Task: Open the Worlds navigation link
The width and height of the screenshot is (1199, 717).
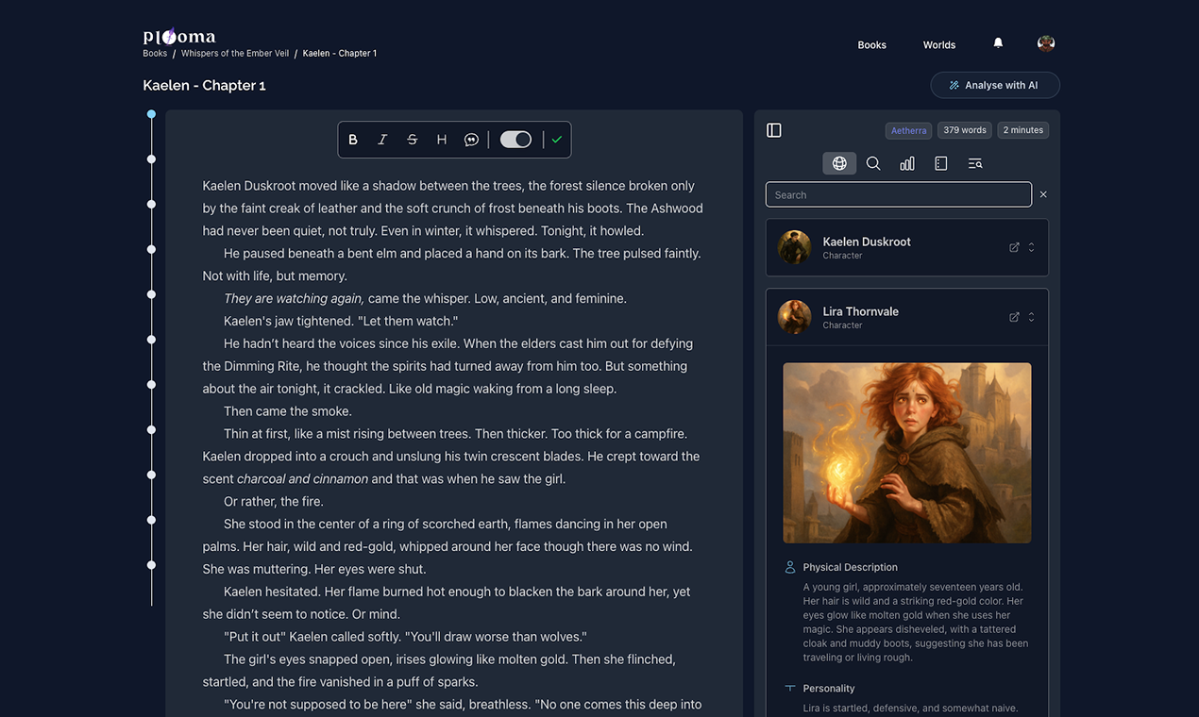Action: click(x=939, y=44)
